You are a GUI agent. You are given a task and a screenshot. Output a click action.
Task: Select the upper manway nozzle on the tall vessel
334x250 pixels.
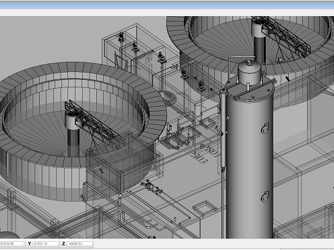click(265, 128)
